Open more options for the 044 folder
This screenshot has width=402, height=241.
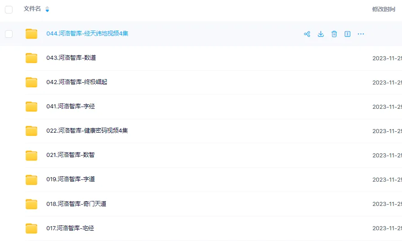[361, 34]
